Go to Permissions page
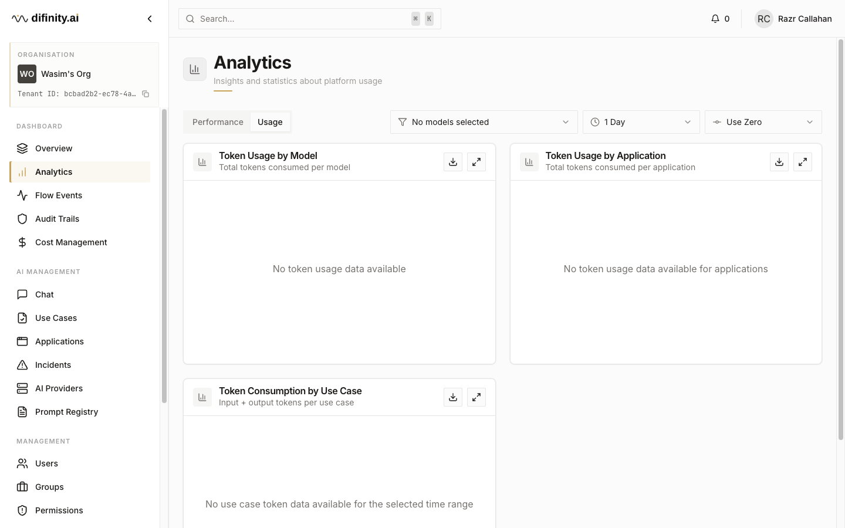Viewport: 845px width, 528px height. [80, 510]
